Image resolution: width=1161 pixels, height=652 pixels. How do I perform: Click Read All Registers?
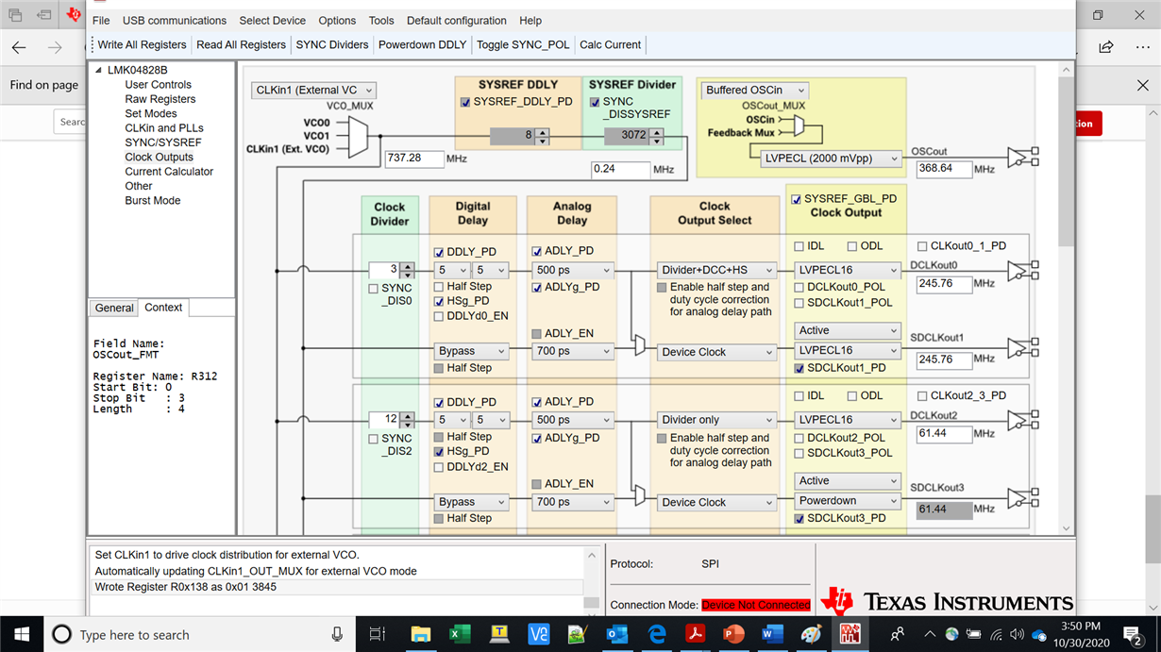pyautogui.click(x=242, y=44)
